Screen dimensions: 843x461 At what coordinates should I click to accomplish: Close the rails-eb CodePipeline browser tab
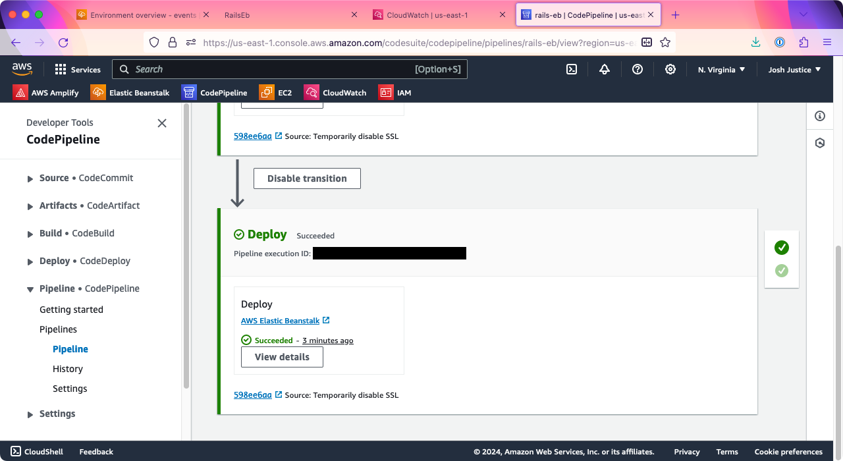[652, 14]
